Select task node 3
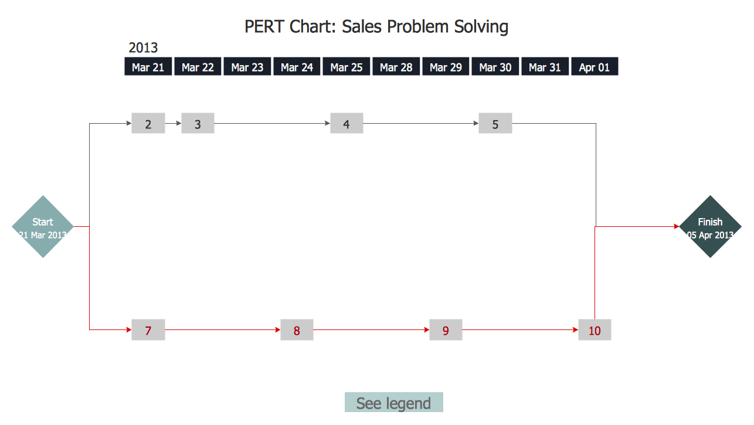 pyautogui.click(x=198, y=124)
